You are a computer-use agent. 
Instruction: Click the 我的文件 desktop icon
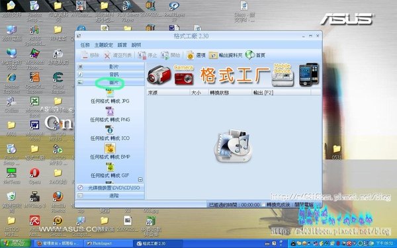12,9
